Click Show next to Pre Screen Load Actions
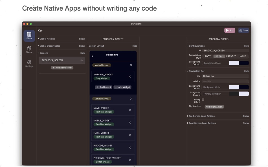This screenshot has width=268, height=167. [246, 116]
